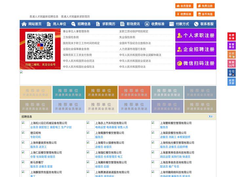
Task: Click the red 收费标准 side widget
Action: 231,37
